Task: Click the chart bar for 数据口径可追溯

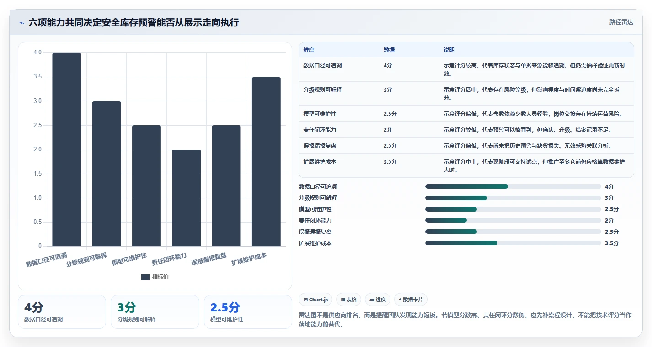Action: click(x=67, y=150)
